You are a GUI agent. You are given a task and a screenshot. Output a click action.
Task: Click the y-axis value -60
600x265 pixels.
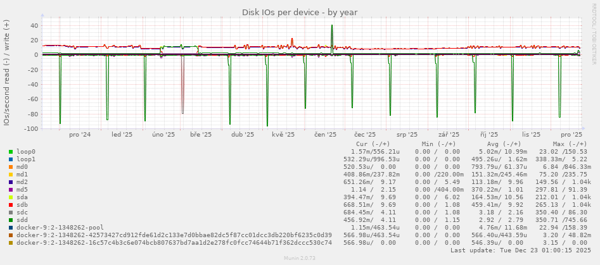tap(33, 99)
